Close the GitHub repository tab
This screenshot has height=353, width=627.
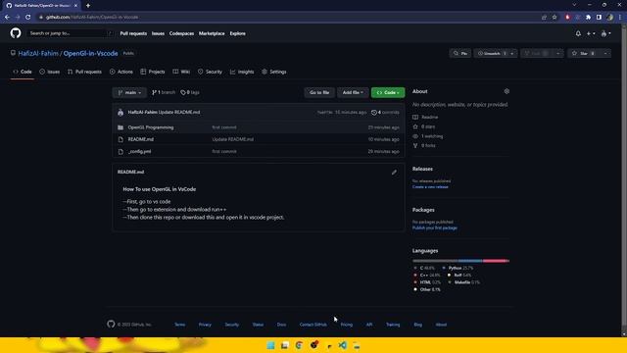point(76,6)
